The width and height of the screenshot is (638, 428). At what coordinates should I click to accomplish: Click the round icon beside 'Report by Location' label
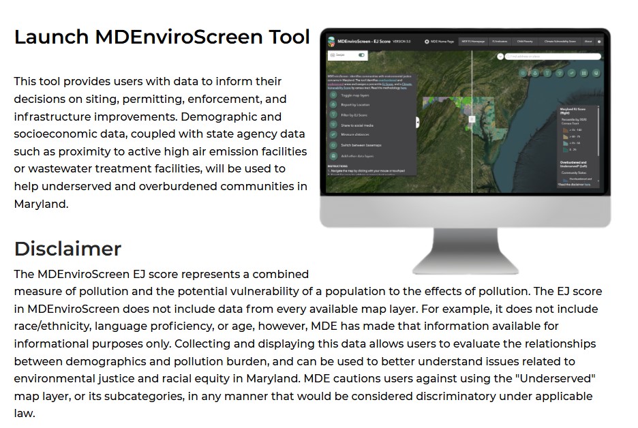click(333, 104)
